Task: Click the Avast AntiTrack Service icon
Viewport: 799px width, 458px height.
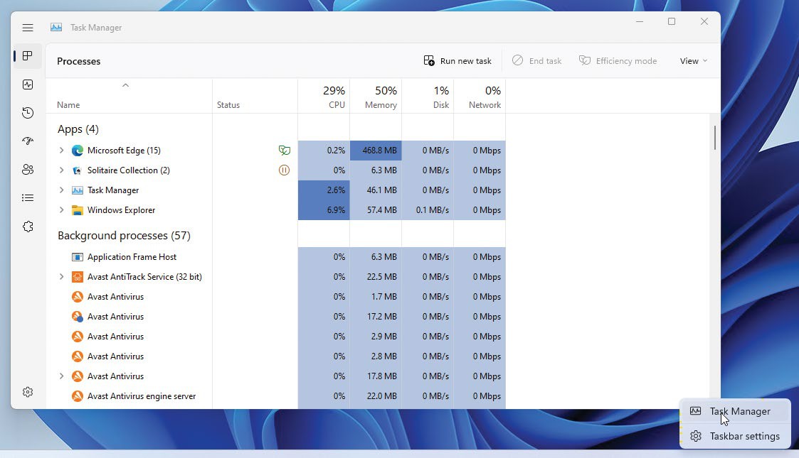Action: [x=78, y=277]
